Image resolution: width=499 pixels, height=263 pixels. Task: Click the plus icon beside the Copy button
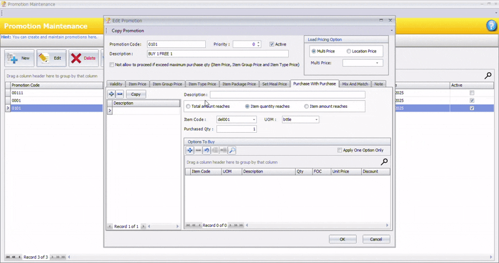coord(112,94)
